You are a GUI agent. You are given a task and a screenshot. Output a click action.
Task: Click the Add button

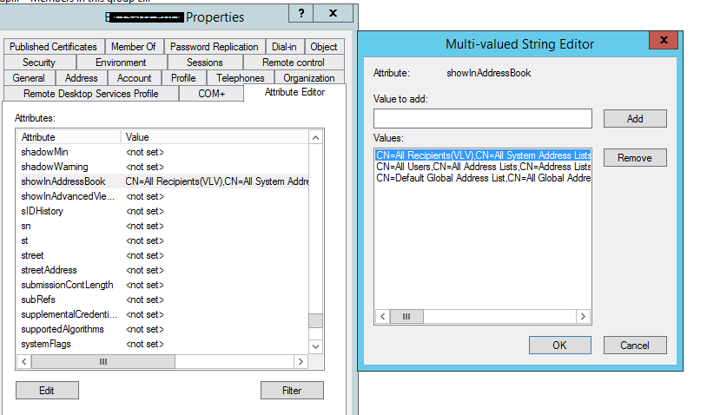pyautogui.click(x=635, y=118)
